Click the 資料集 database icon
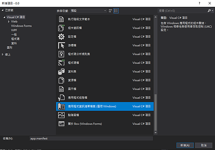Viewport: 215px width, 150px height. click(x=61, y=71)
